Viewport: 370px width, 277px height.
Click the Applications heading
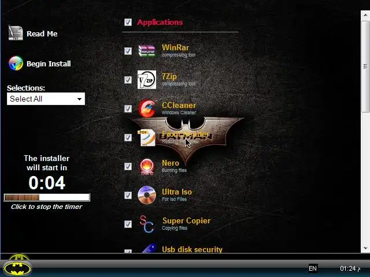[x=160, y=22]
